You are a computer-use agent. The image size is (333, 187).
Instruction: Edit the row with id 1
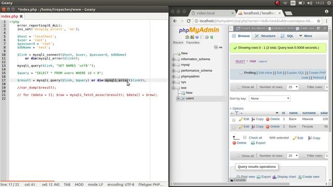pyautogui.click(x=244, y=119)
